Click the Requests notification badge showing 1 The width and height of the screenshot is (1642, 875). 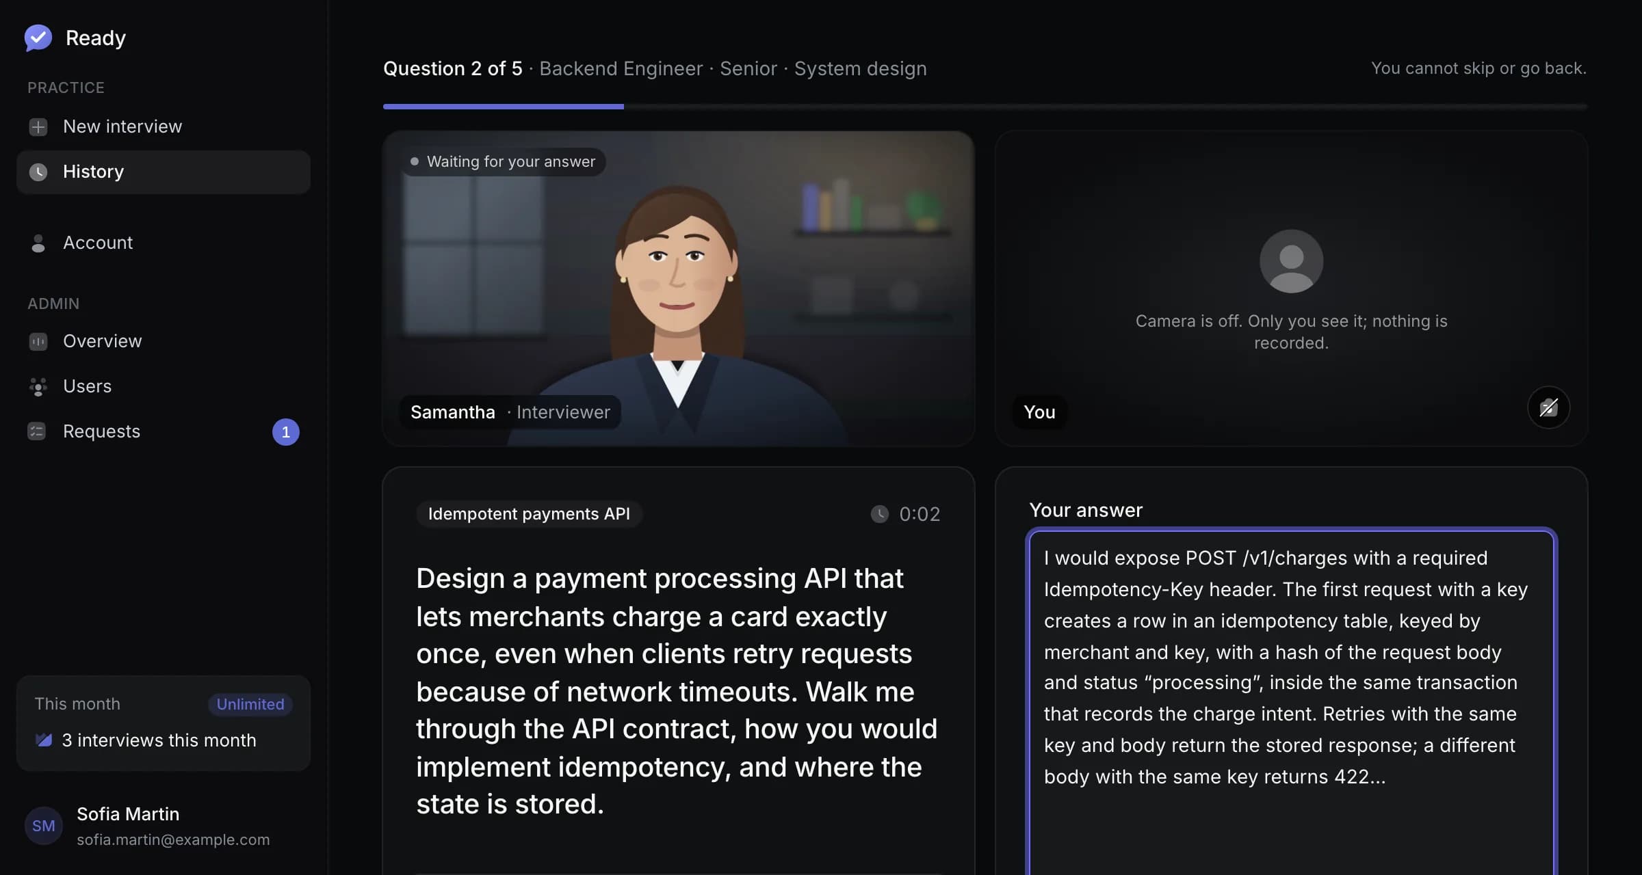[286, 432]
